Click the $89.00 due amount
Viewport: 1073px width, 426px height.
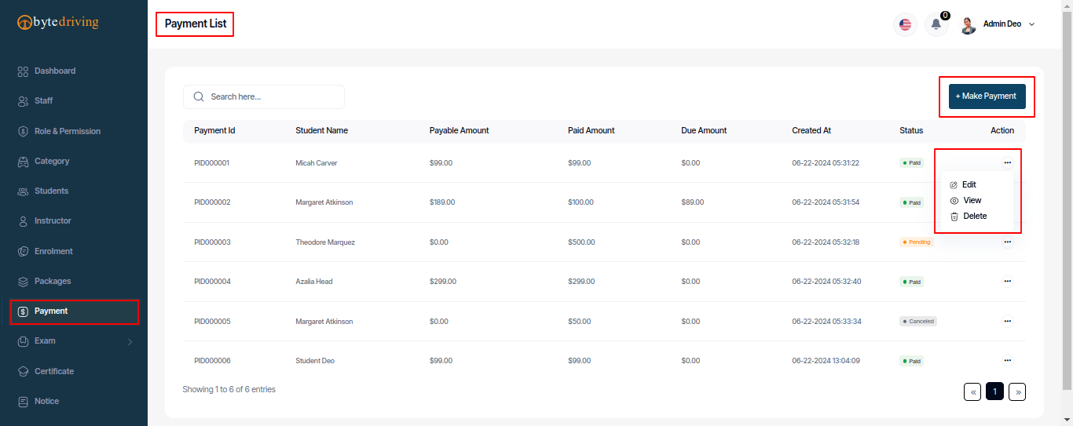coord(693,202)
